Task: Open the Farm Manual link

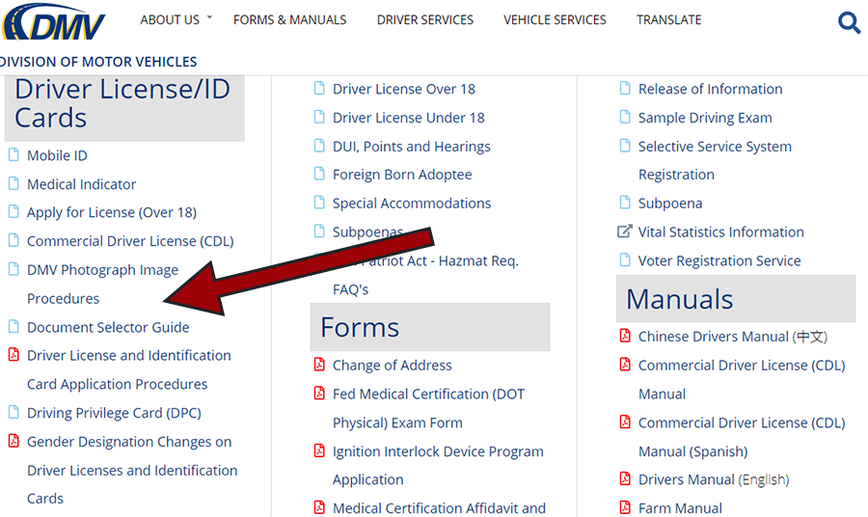Action: [680, 508]
